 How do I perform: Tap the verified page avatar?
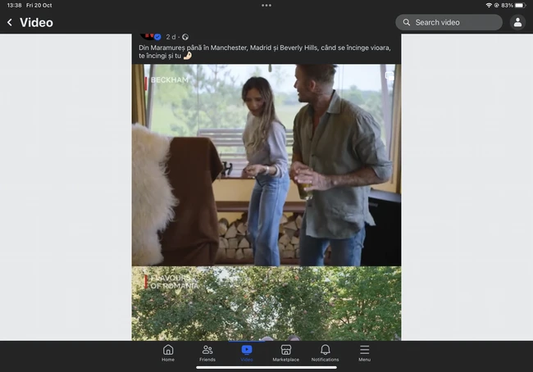pos(149,36)
